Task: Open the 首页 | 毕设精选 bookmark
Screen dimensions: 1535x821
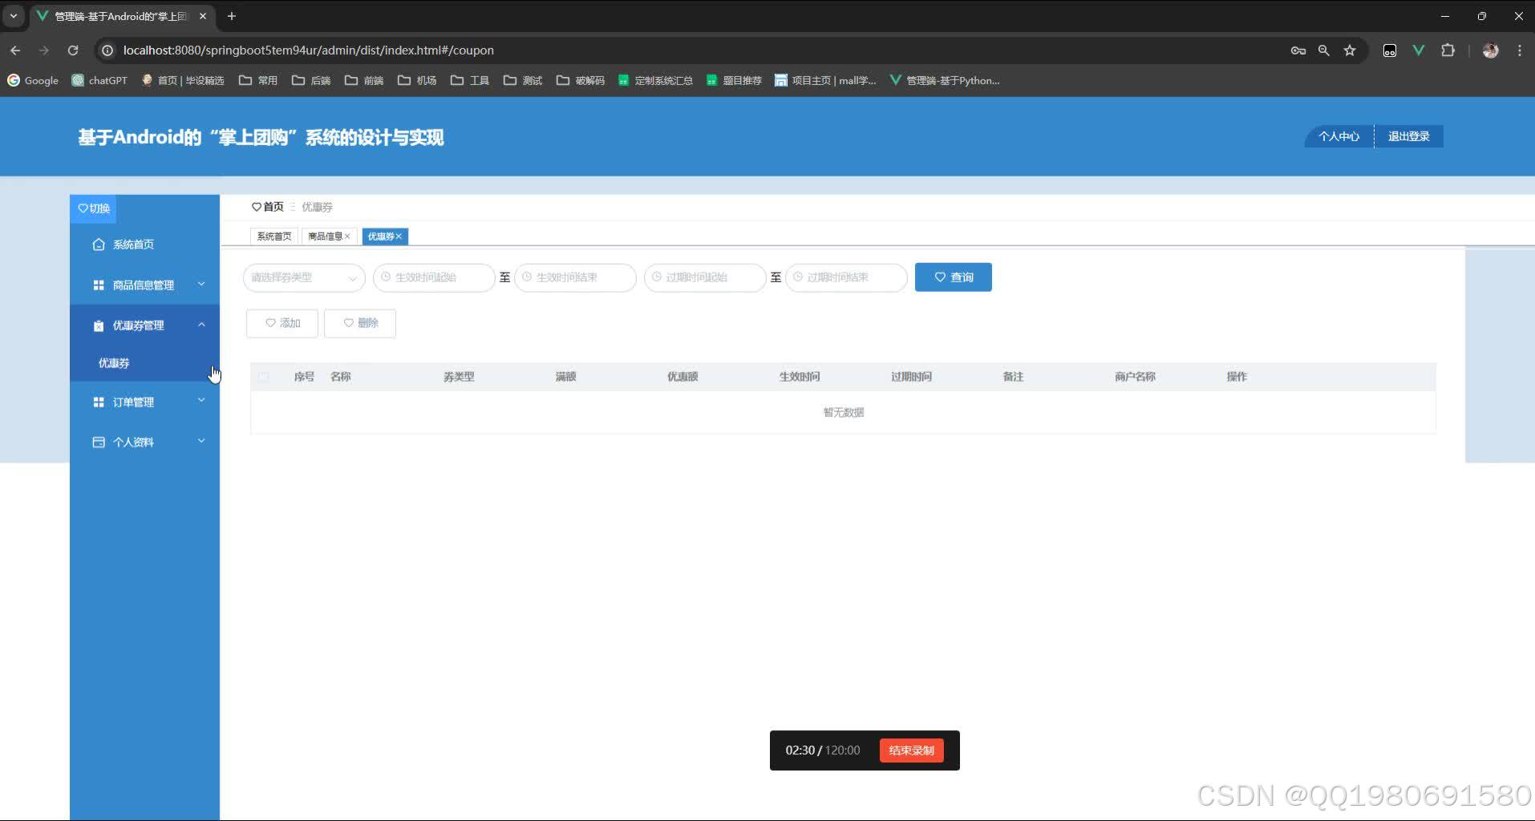Action: click(183, 80)
